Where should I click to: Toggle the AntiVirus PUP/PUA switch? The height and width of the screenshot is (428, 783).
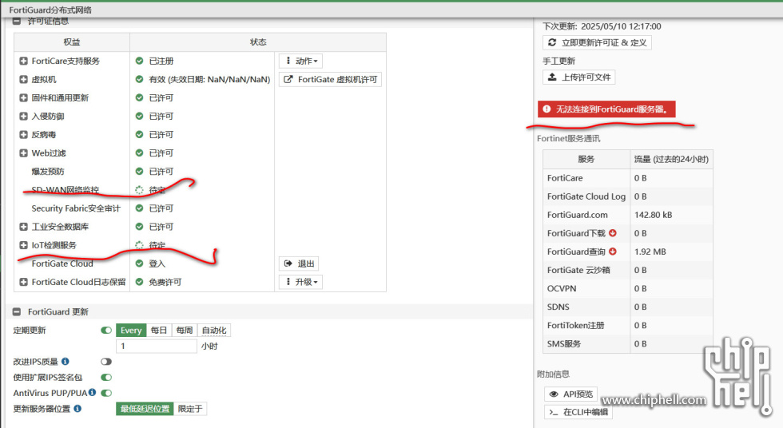[x=106, y=393]
